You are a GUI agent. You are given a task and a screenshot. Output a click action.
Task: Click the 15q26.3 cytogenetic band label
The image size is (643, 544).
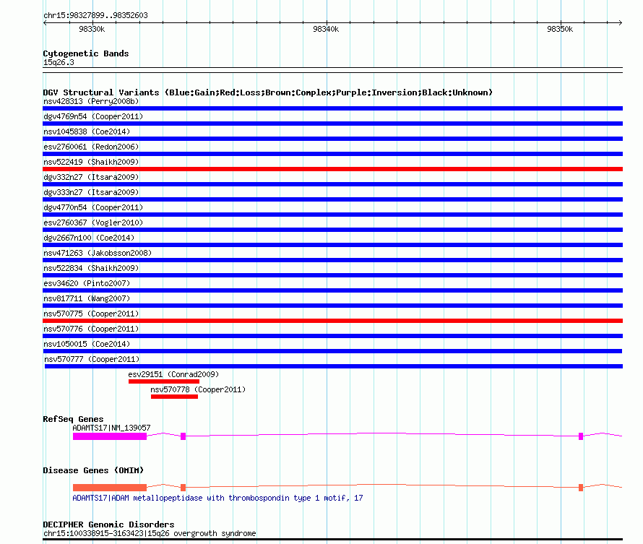coord(59,63)
